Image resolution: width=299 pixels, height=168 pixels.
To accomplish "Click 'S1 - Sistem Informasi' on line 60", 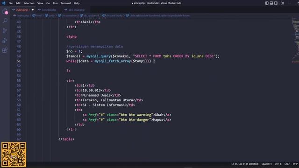I will coord(104,105).
